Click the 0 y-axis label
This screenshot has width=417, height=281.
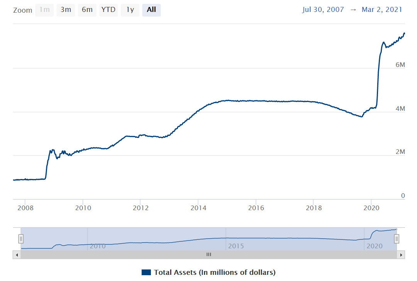click(x=403, y=196)
